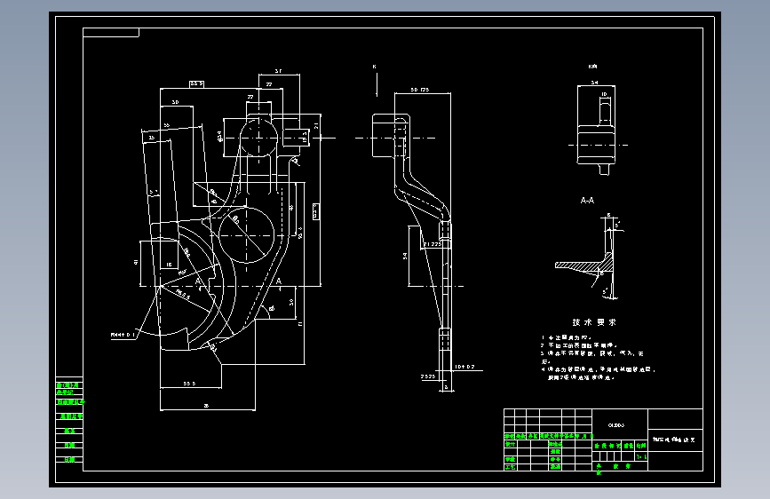Click the 34 width dimension on the K view
The image size is (770, 499).
click(x=595, y=83)
